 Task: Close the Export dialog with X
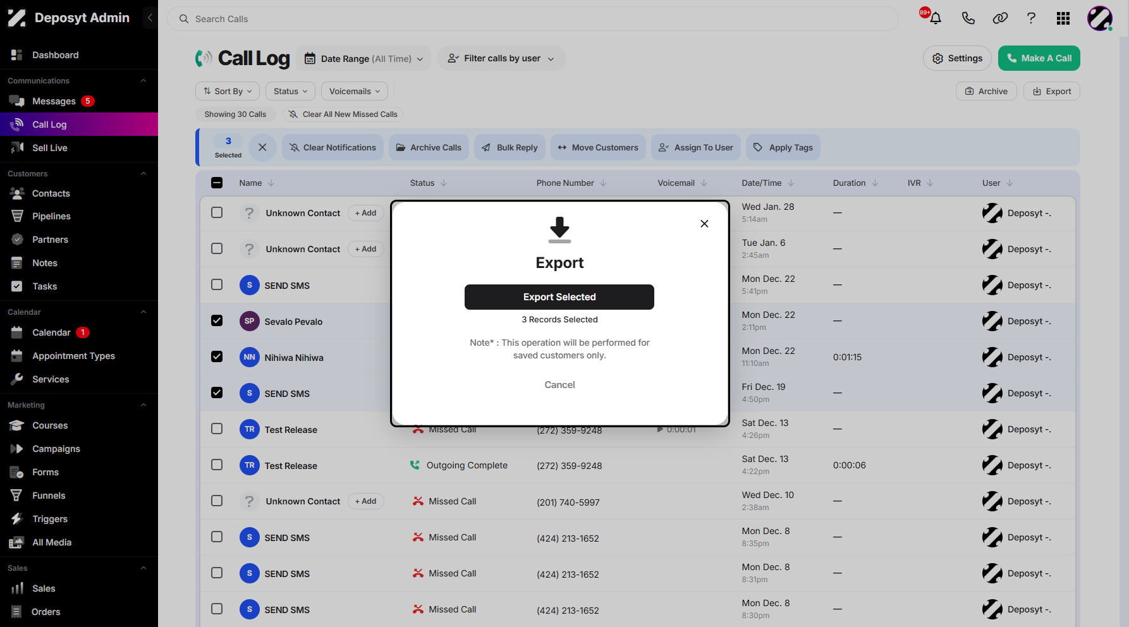tap(704, 224)
